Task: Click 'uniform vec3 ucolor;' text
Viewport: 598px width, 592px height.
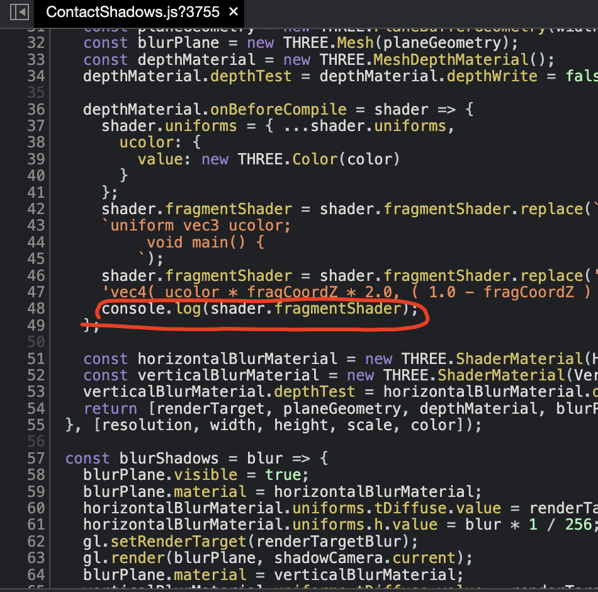Action: (x=201, y=225)
